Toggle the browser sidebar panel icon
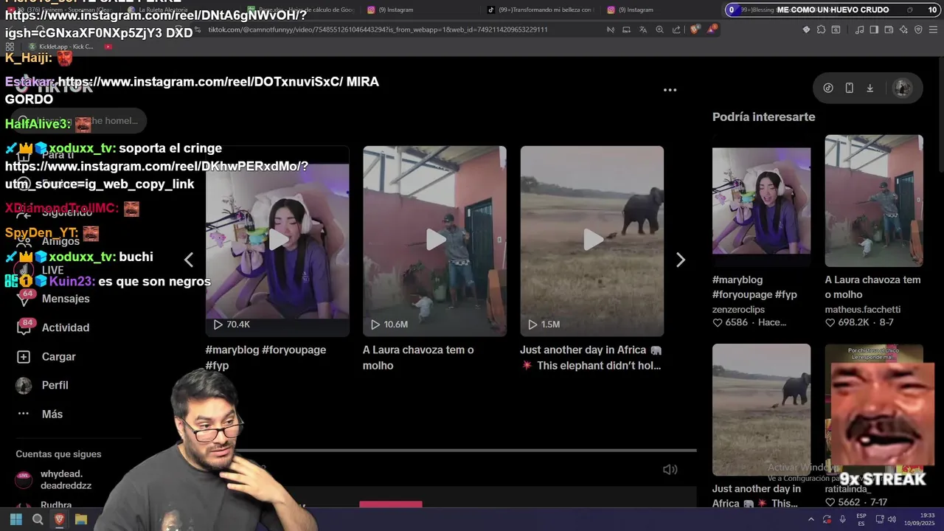 tap(874, 29)
